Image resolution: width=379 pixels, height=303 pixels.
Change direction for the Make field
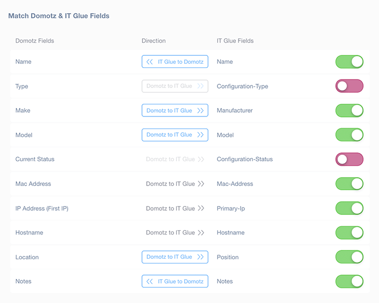pyautogui.click(x=175, y=110)
